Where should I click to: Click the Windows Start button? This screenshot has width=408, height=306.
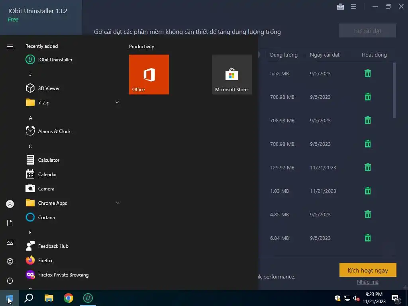10,298
